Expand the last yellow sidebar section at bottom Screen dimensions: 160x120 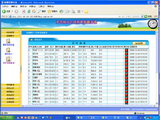point(10,102)
